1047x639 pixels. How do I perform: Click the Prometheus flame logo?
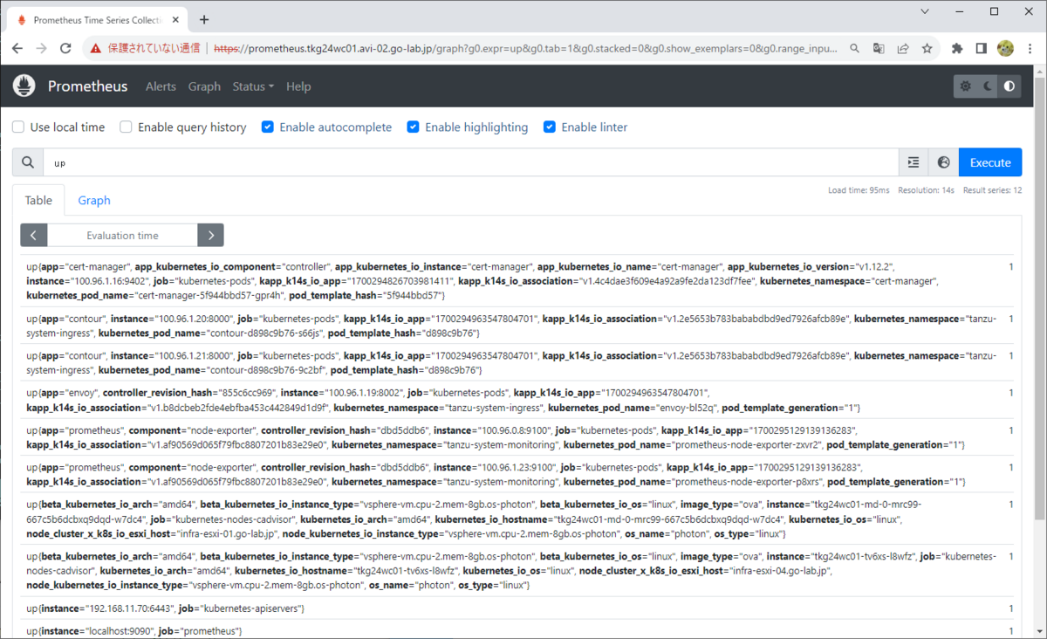(24, 86)
